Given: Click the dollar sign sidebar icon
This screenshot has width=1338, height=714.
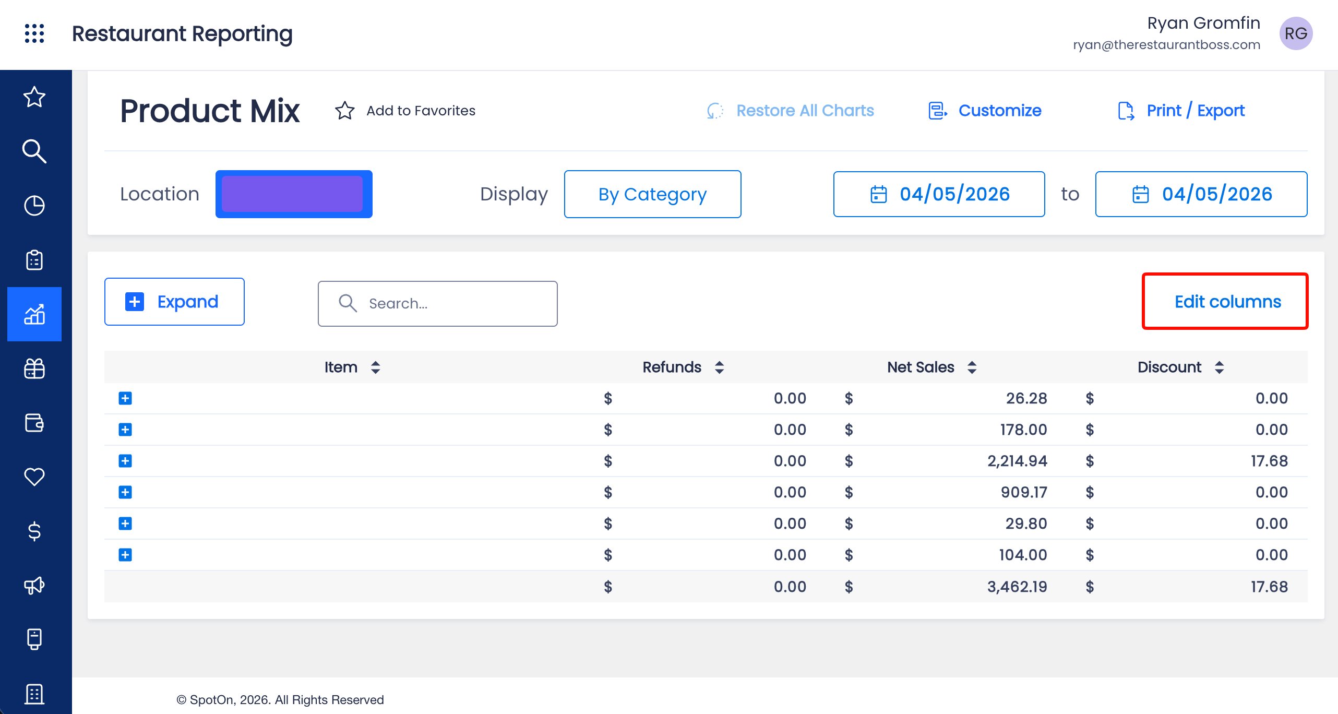Looking at the screenshot, I should 34,531.
